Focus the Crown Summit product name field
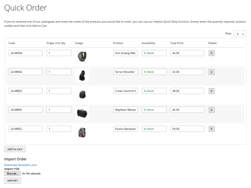 (125, 91)
